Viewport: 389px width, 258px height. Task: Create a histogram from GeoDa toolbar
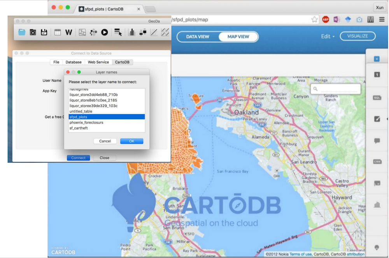(131, 32)
